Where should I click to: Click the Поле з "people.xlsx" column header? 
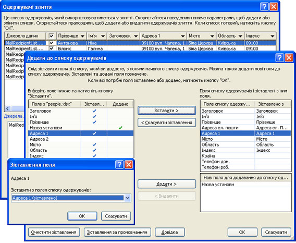(x=55, y=104)
